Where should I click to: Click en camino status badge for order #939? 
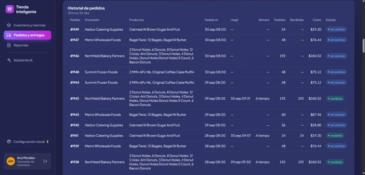[x=336, y=146]
